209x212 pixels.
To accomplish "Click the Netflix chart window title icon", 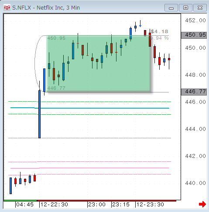I will 7,7.
